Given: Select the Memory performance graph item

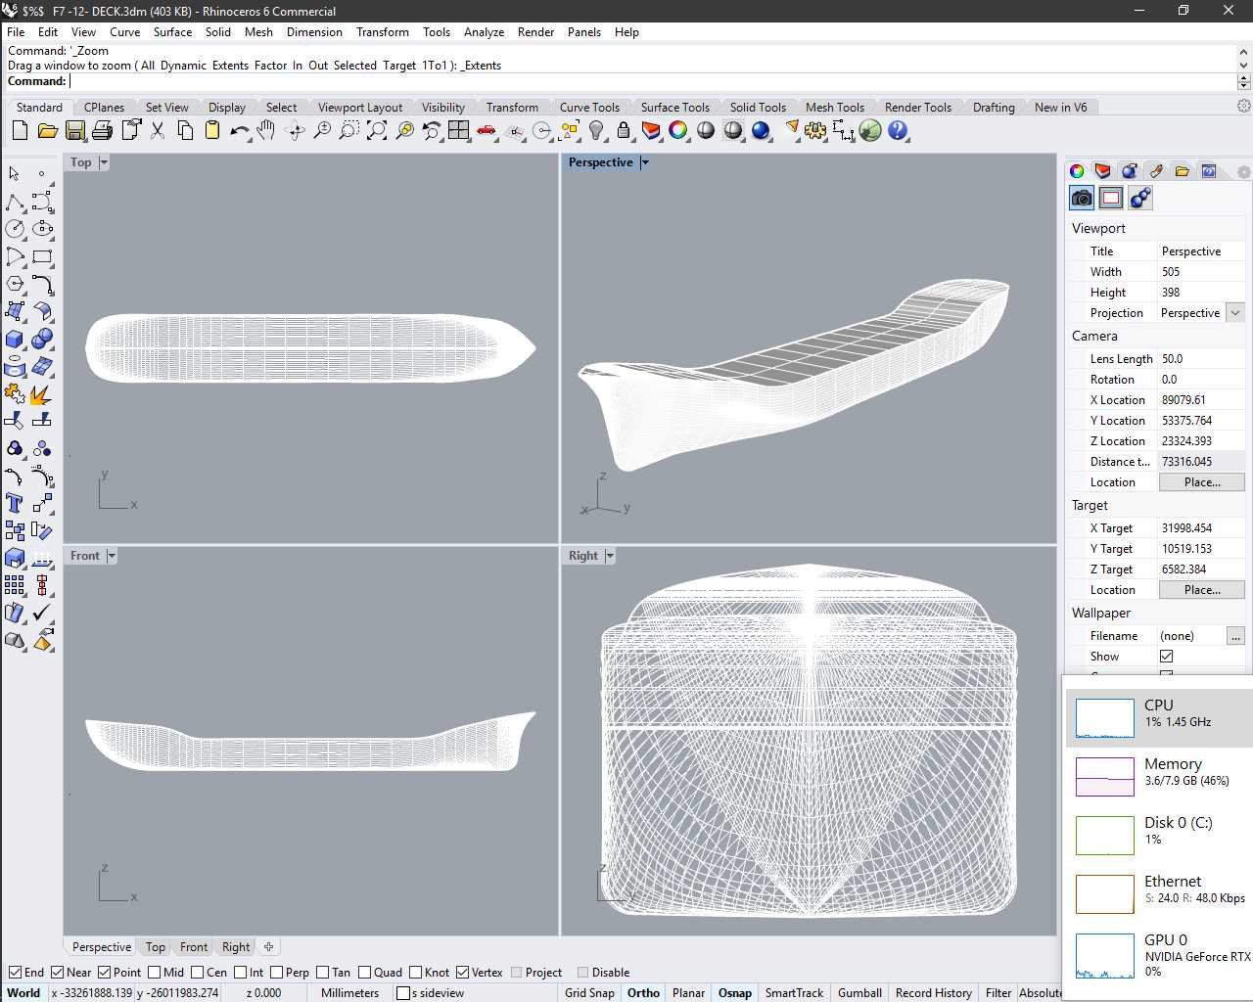Looking at the screenshot, I should point(1159,777).
